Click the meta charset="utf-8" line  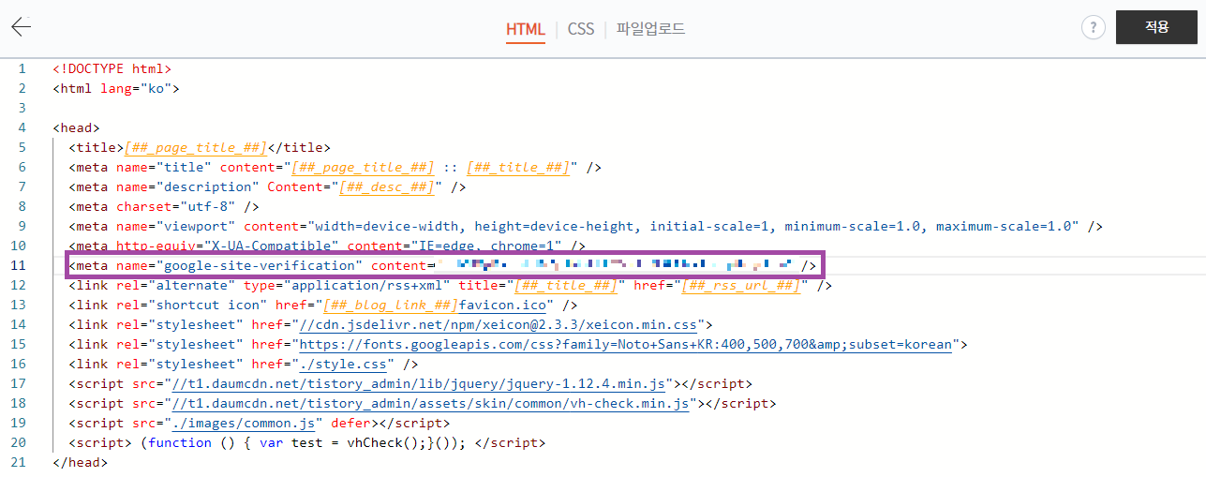(x=164, y=207)
